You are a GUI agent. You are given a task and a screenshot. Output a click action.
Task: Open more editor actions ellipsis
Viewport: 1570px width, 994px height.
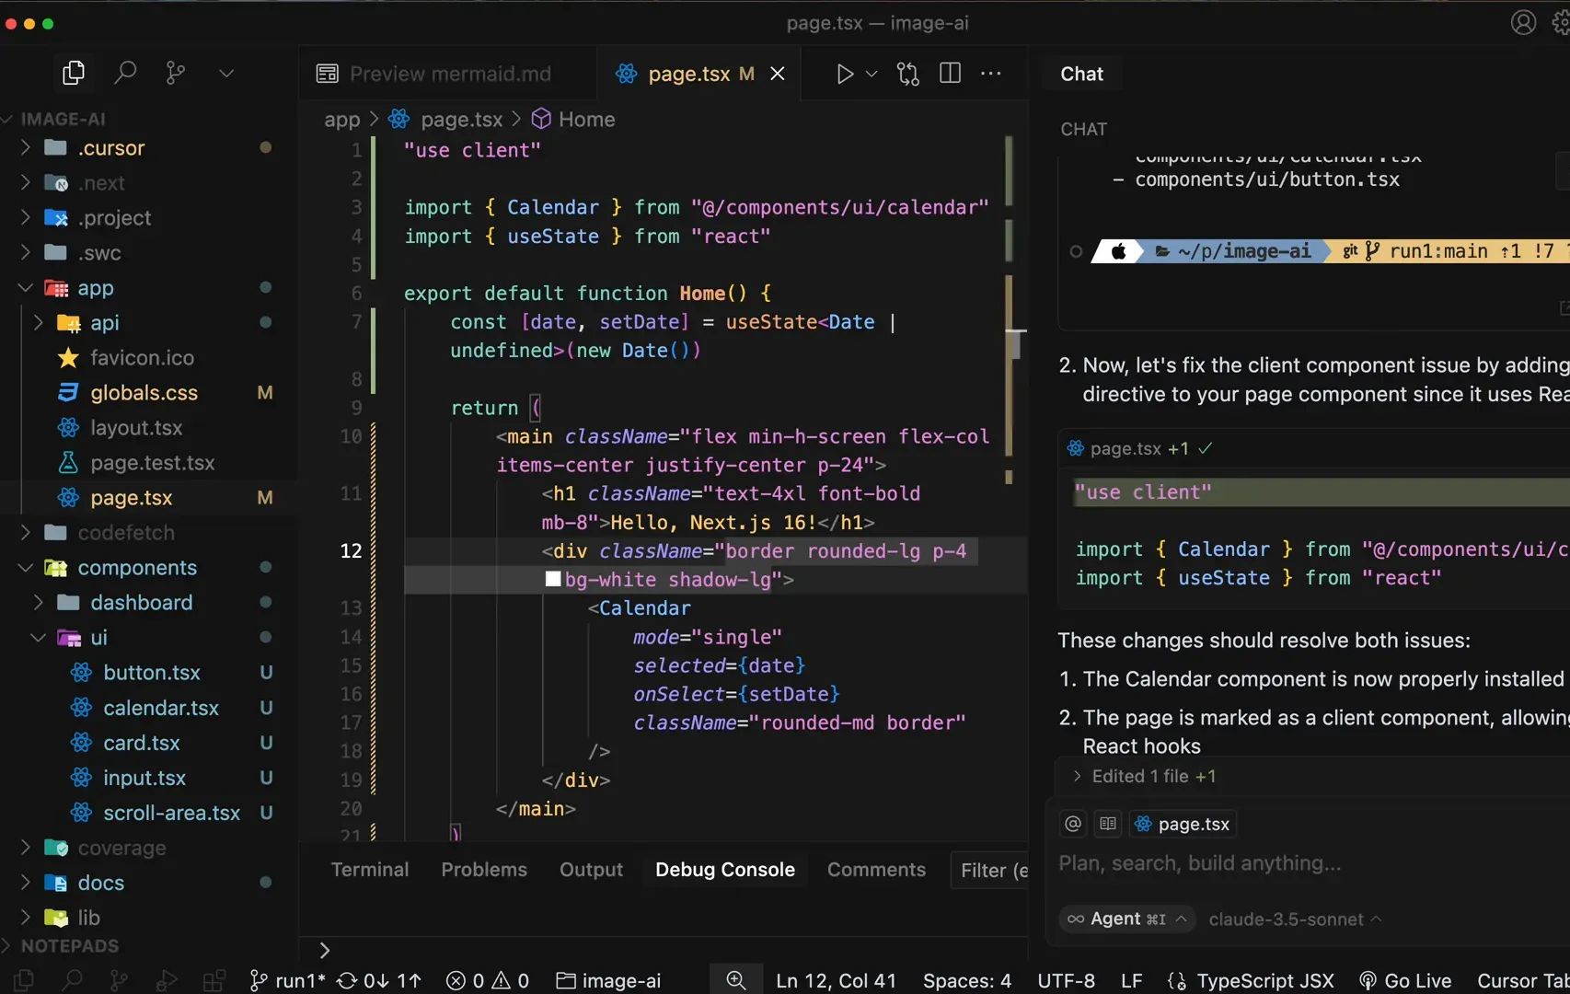click(991, 74)
